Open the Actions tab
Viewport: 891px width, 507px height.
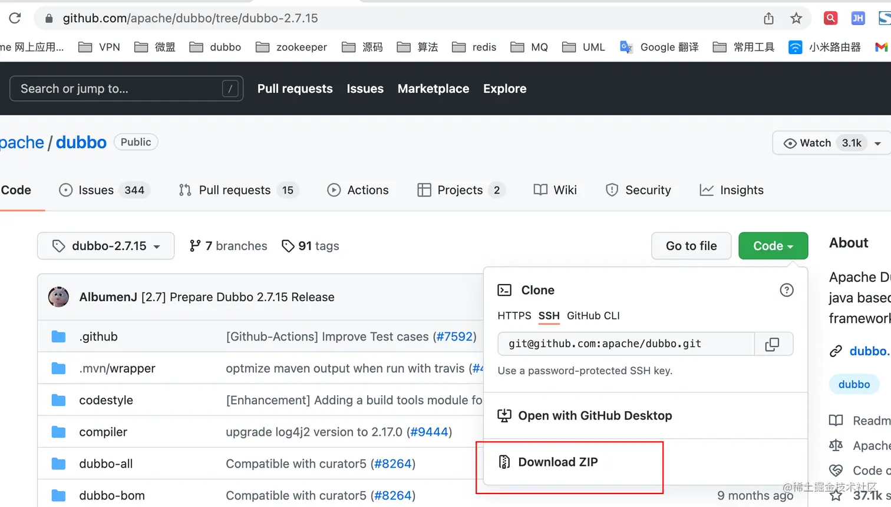point(358,190)
